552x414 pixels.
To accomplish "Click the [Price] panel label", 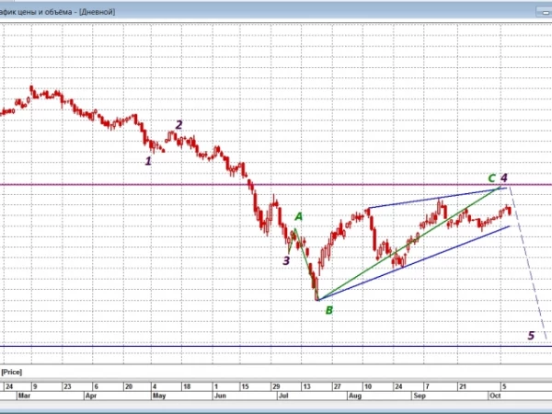I will pos(11,372).
